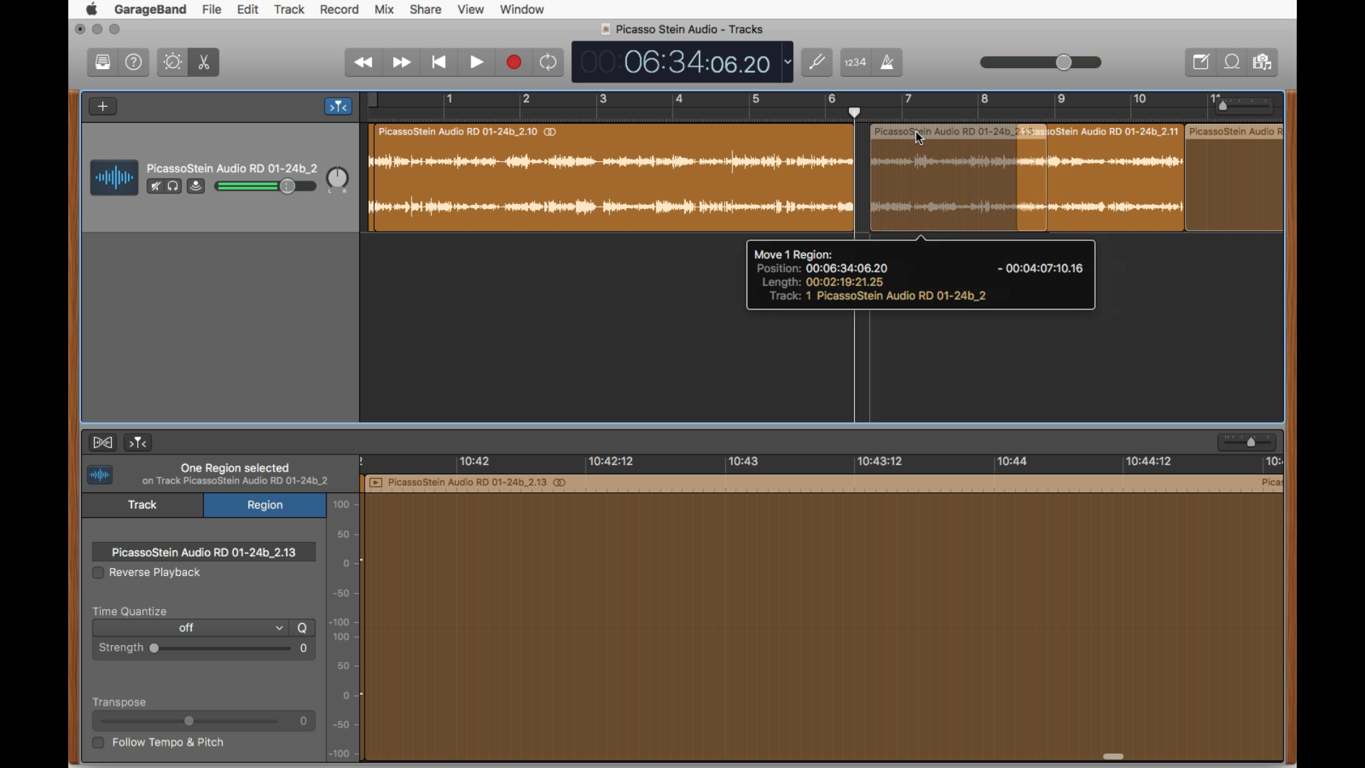Toggle the Tuner icon

pyautogui.click(x=818, y=63)
